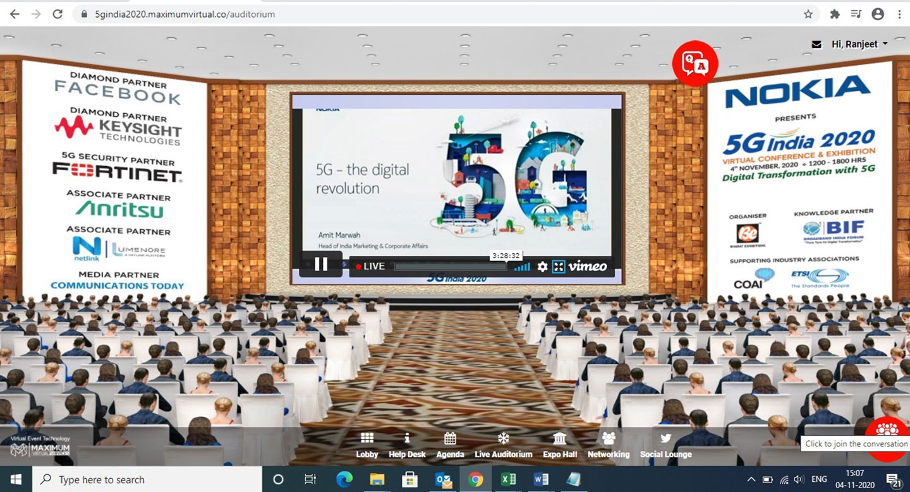This screenshot has height=492, width=910.
Task: View site information via padlock icon
Action: [x=84, y=14]
